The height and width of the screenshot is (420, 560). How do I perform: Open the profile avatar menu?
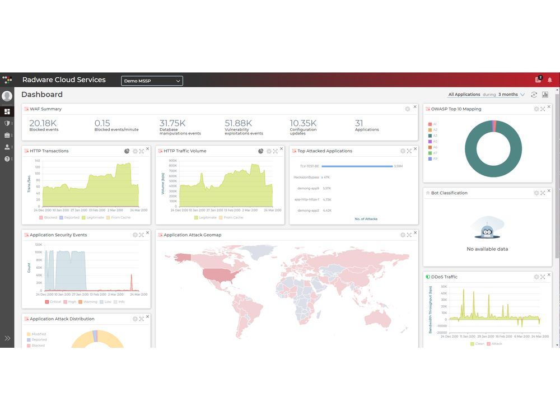click(7, 96)
